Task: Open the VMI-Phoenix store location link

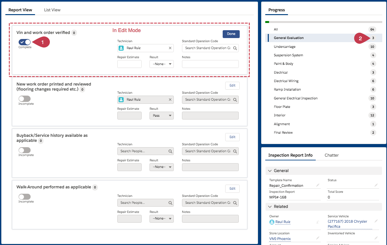Action: (280, 239)
